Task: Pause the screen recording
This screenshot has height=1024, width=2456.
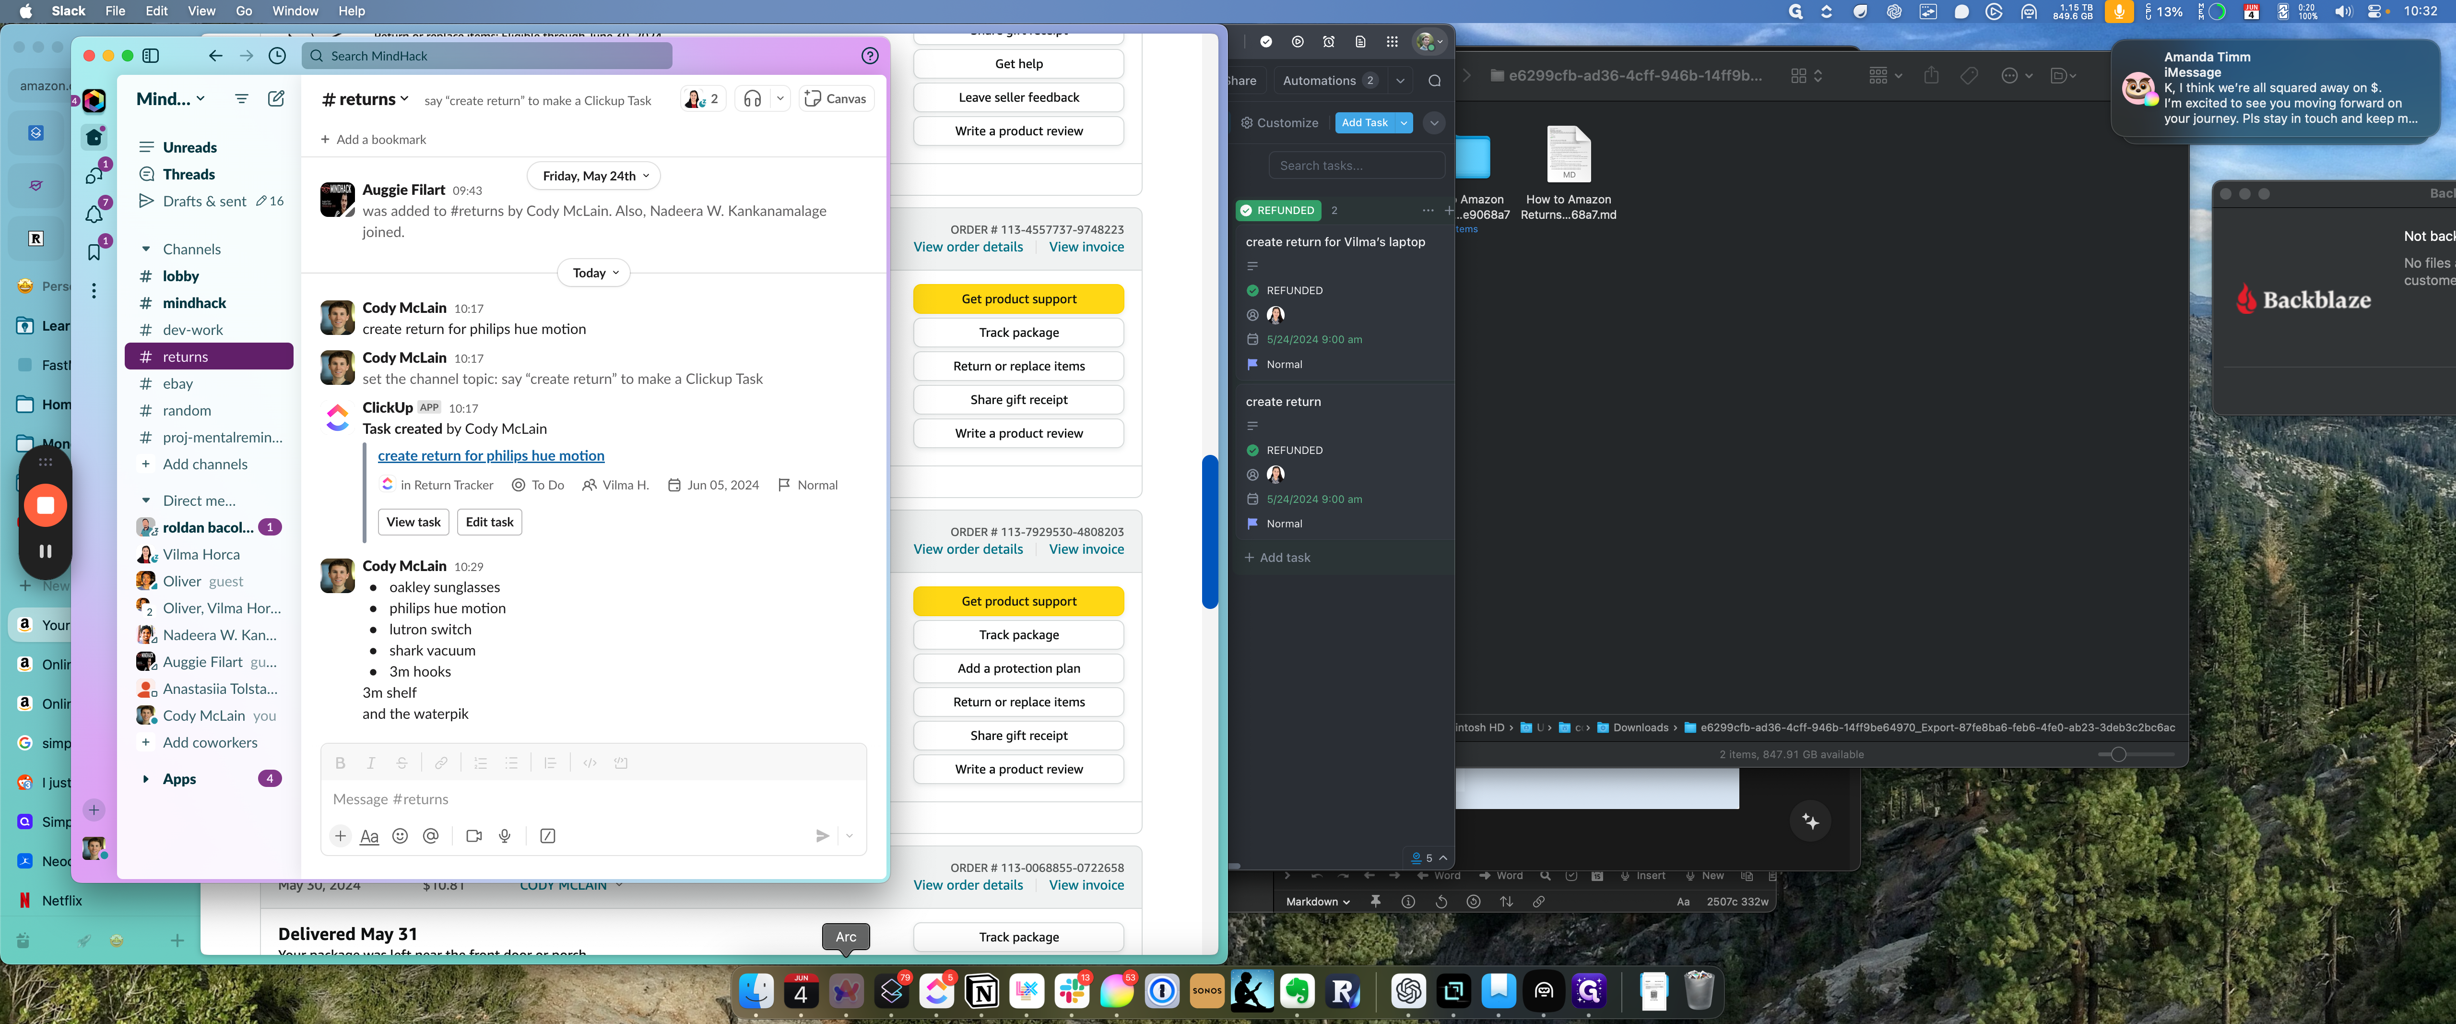Action: [x=45, y=551]
